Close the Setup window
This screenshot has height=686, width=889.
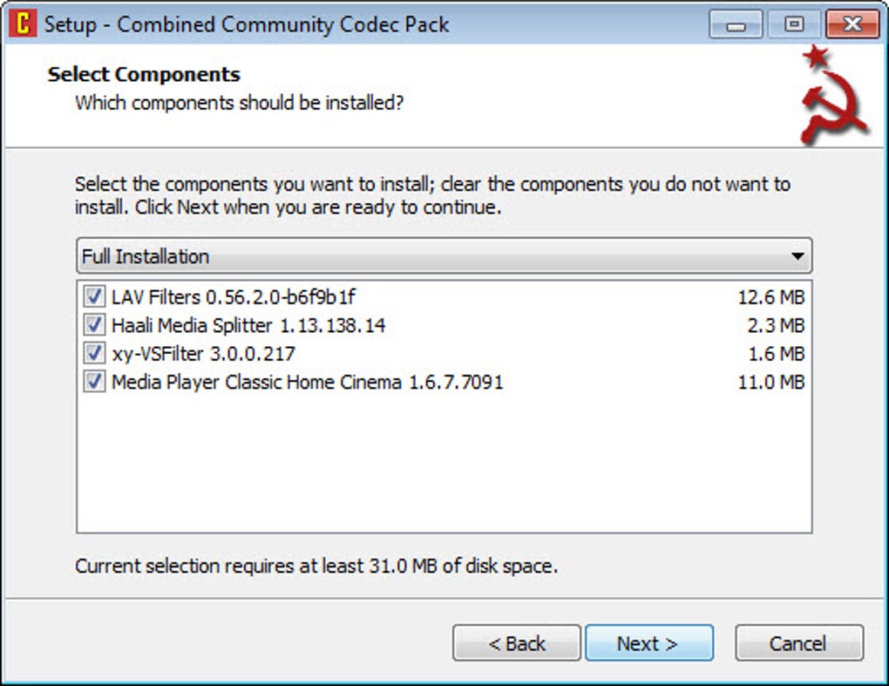(x=852, y=24)
